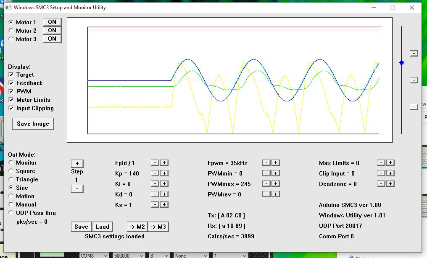Screen dimensions: 427x258
Task: Increase Ki value with plus
Action: pyautogui.click(x=164, y=184)
